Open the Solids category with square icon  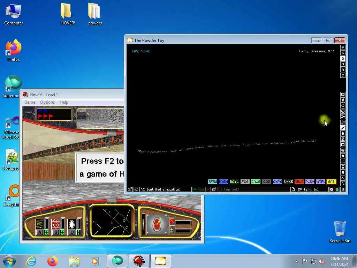[x=343, y=144]
